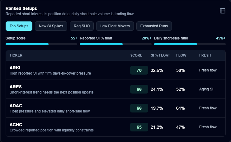Viewport: 231px width, 142px height.
Task: Open the ADAG ticker row
Action: click(x=115, y=108)
